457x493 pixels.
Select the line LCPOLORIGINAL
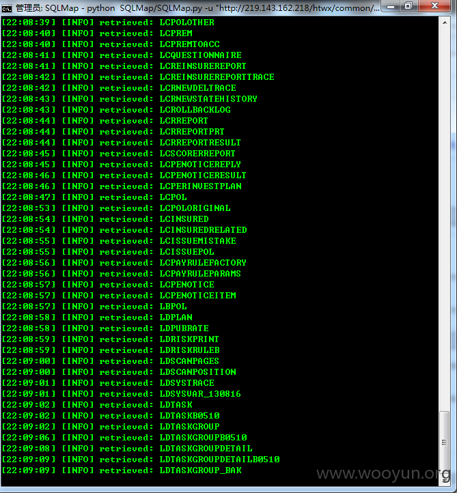click(x=116, y=208)
